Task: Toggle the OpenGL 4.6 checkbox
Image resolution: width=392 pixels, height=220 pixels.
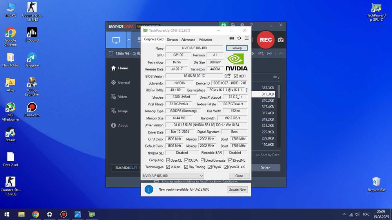Action: pos(225,167)
